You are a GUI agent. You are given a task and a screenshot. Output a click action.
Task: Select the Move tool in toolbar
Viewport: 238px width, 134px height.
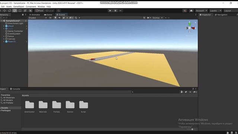click(x=4, y=11)
